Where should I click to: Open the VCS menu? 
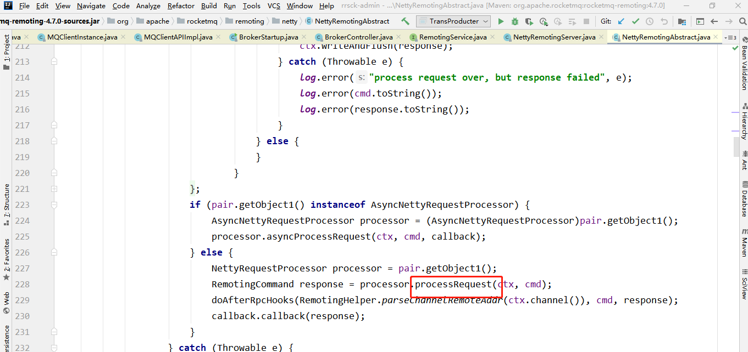tap(274, 5)
